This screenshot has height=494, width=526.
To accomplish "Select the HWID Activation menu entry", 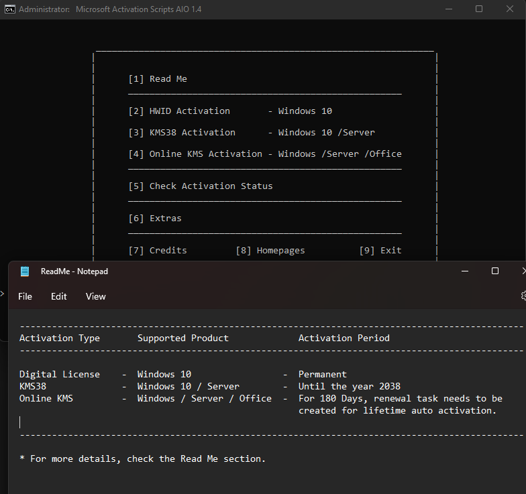I will (179, 111).
